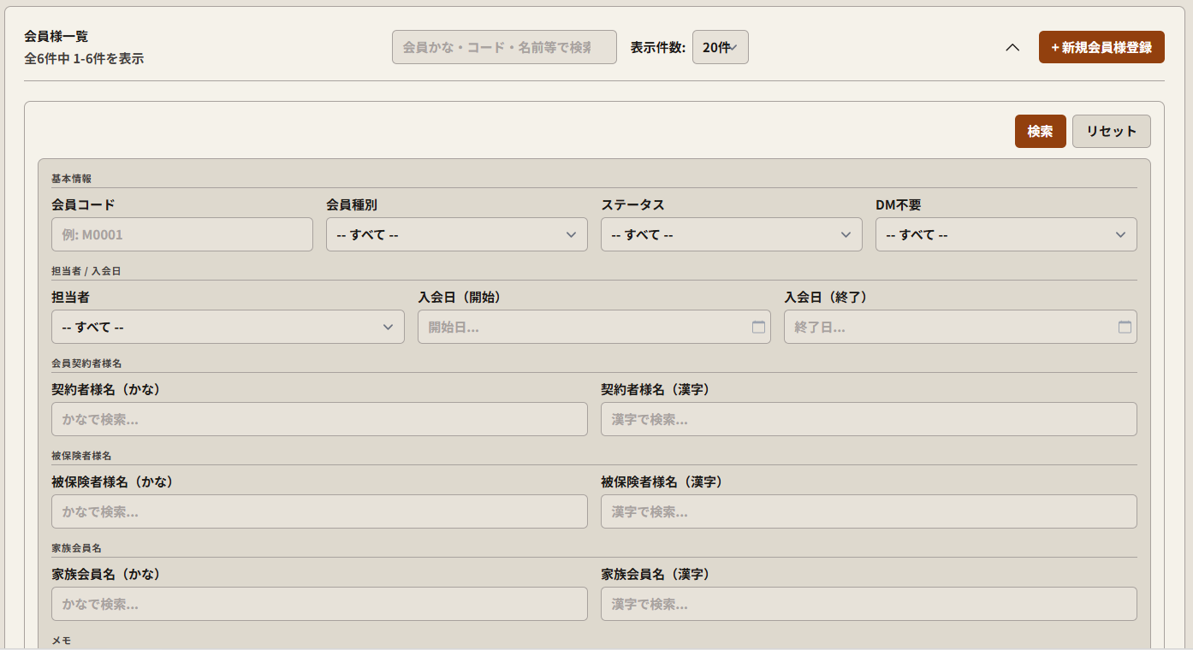Click the 契約者様名（かな） search field
Viewport: 1193px width, 650px height.
pos(319,419)
